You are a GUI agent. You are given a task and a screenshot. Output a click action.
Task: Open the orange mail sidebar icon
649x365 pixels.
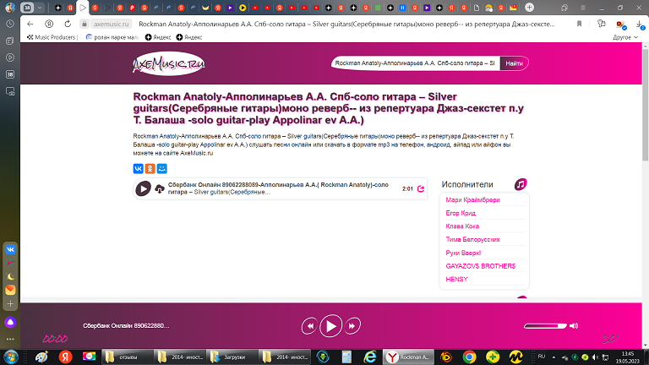click(x=10, y=290)
